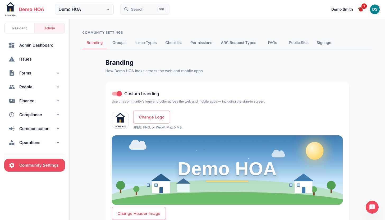Click the Issues warning triangle icon
Image resolution: width=385 pixels, height=220 pixels.
coord(12,59)
